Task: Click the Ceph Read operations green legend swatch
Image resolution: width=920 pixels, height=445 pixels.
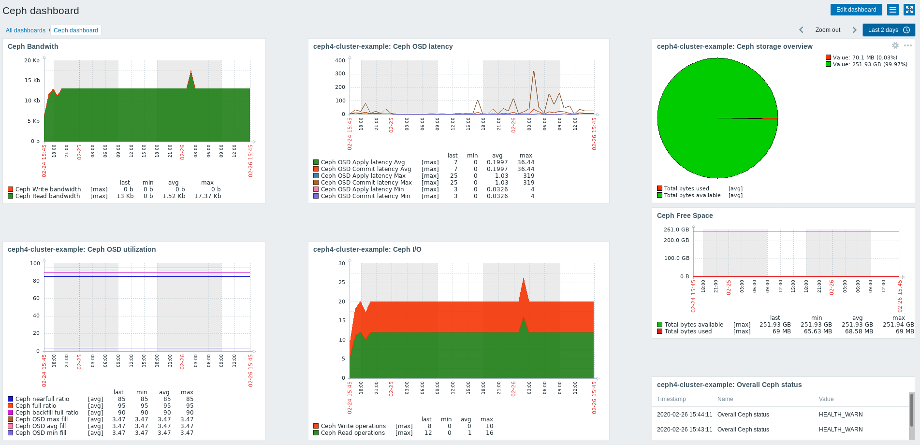Action: click(316, 433)
